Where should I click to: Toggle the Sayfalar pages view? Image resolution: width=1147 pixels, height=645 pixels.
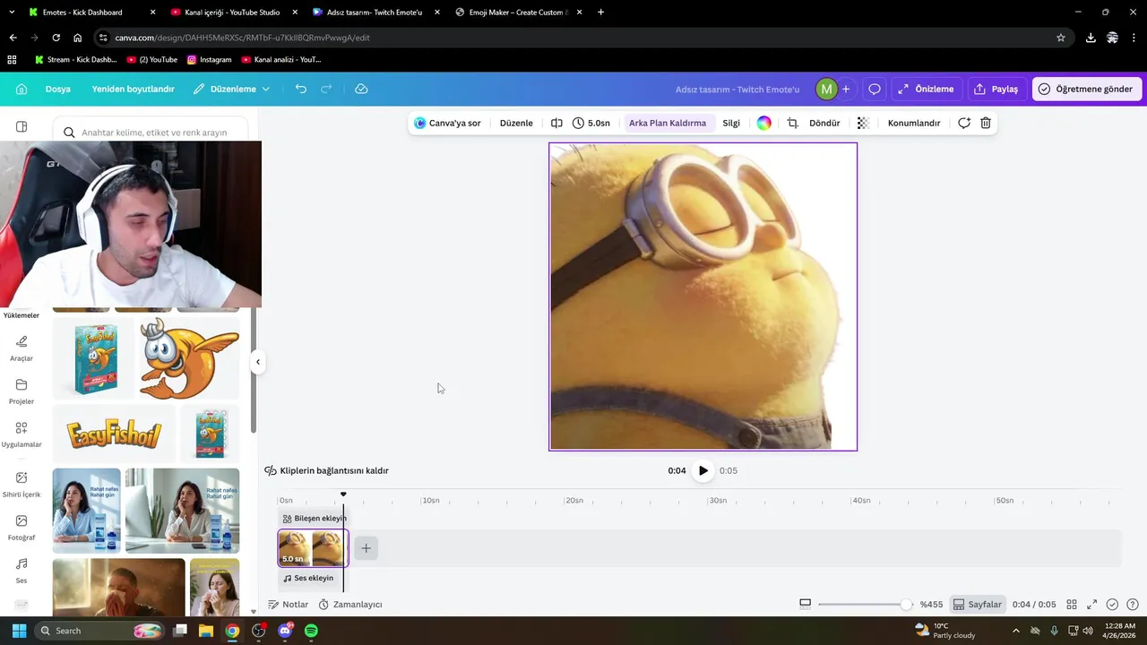tap(977, 605)
